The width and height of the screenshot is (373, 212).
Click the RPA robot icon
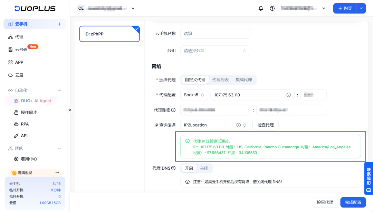pos(16,124)
